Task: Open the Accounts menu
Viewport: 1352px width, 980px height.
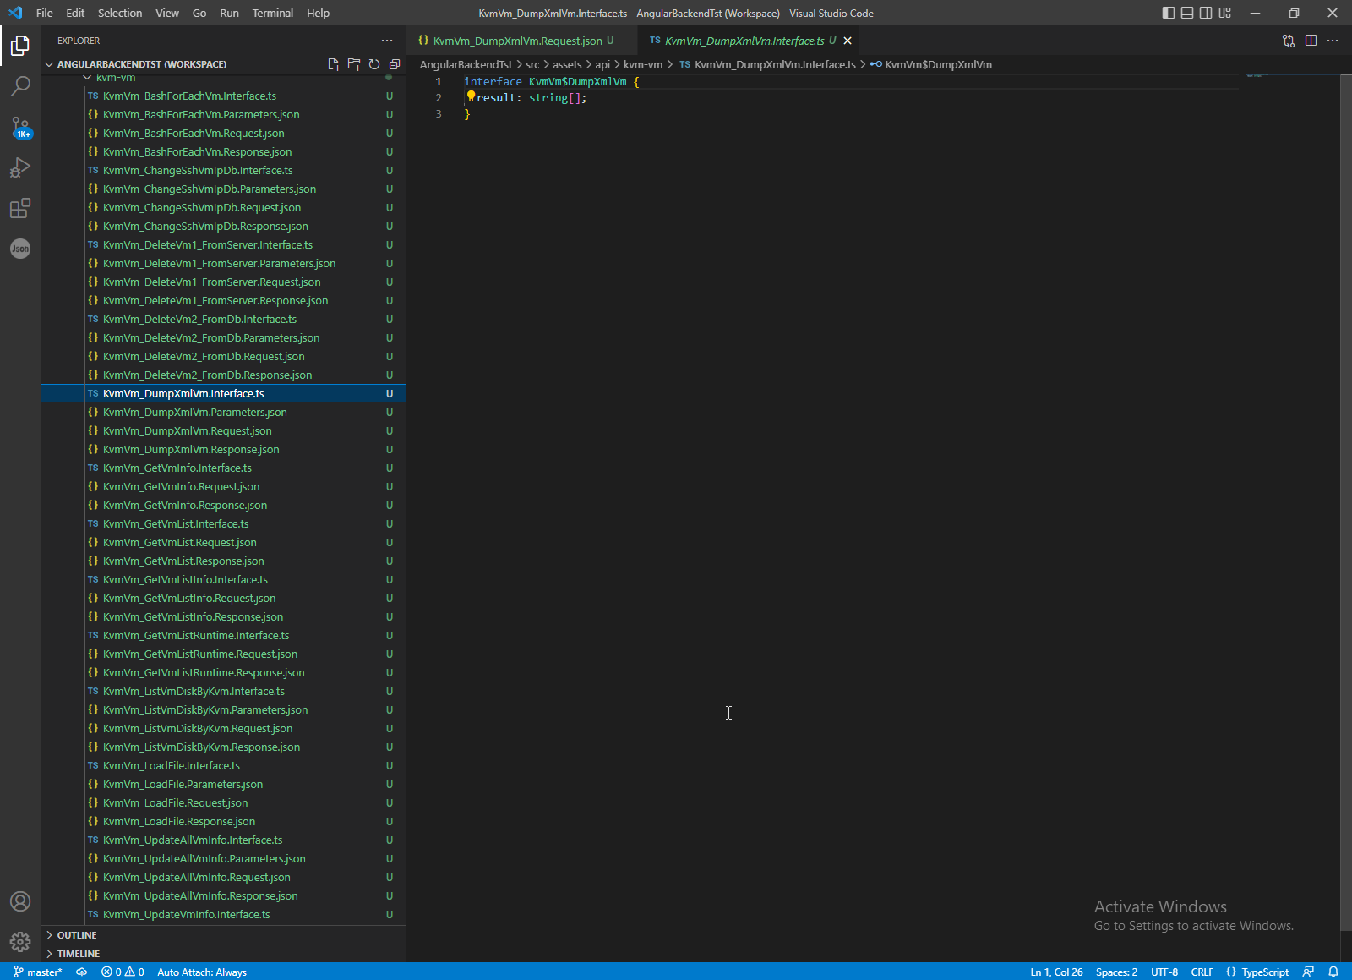Action: [20, 901]
